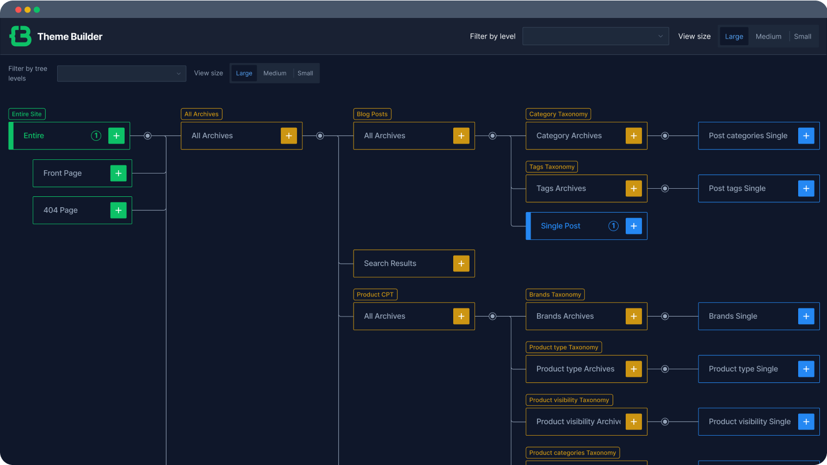Add template to Product visibility Archives

634,421
